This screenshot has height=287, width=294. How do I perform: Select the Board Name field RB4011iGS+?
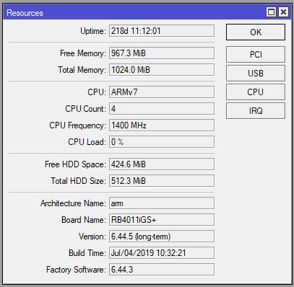[162, 220]
